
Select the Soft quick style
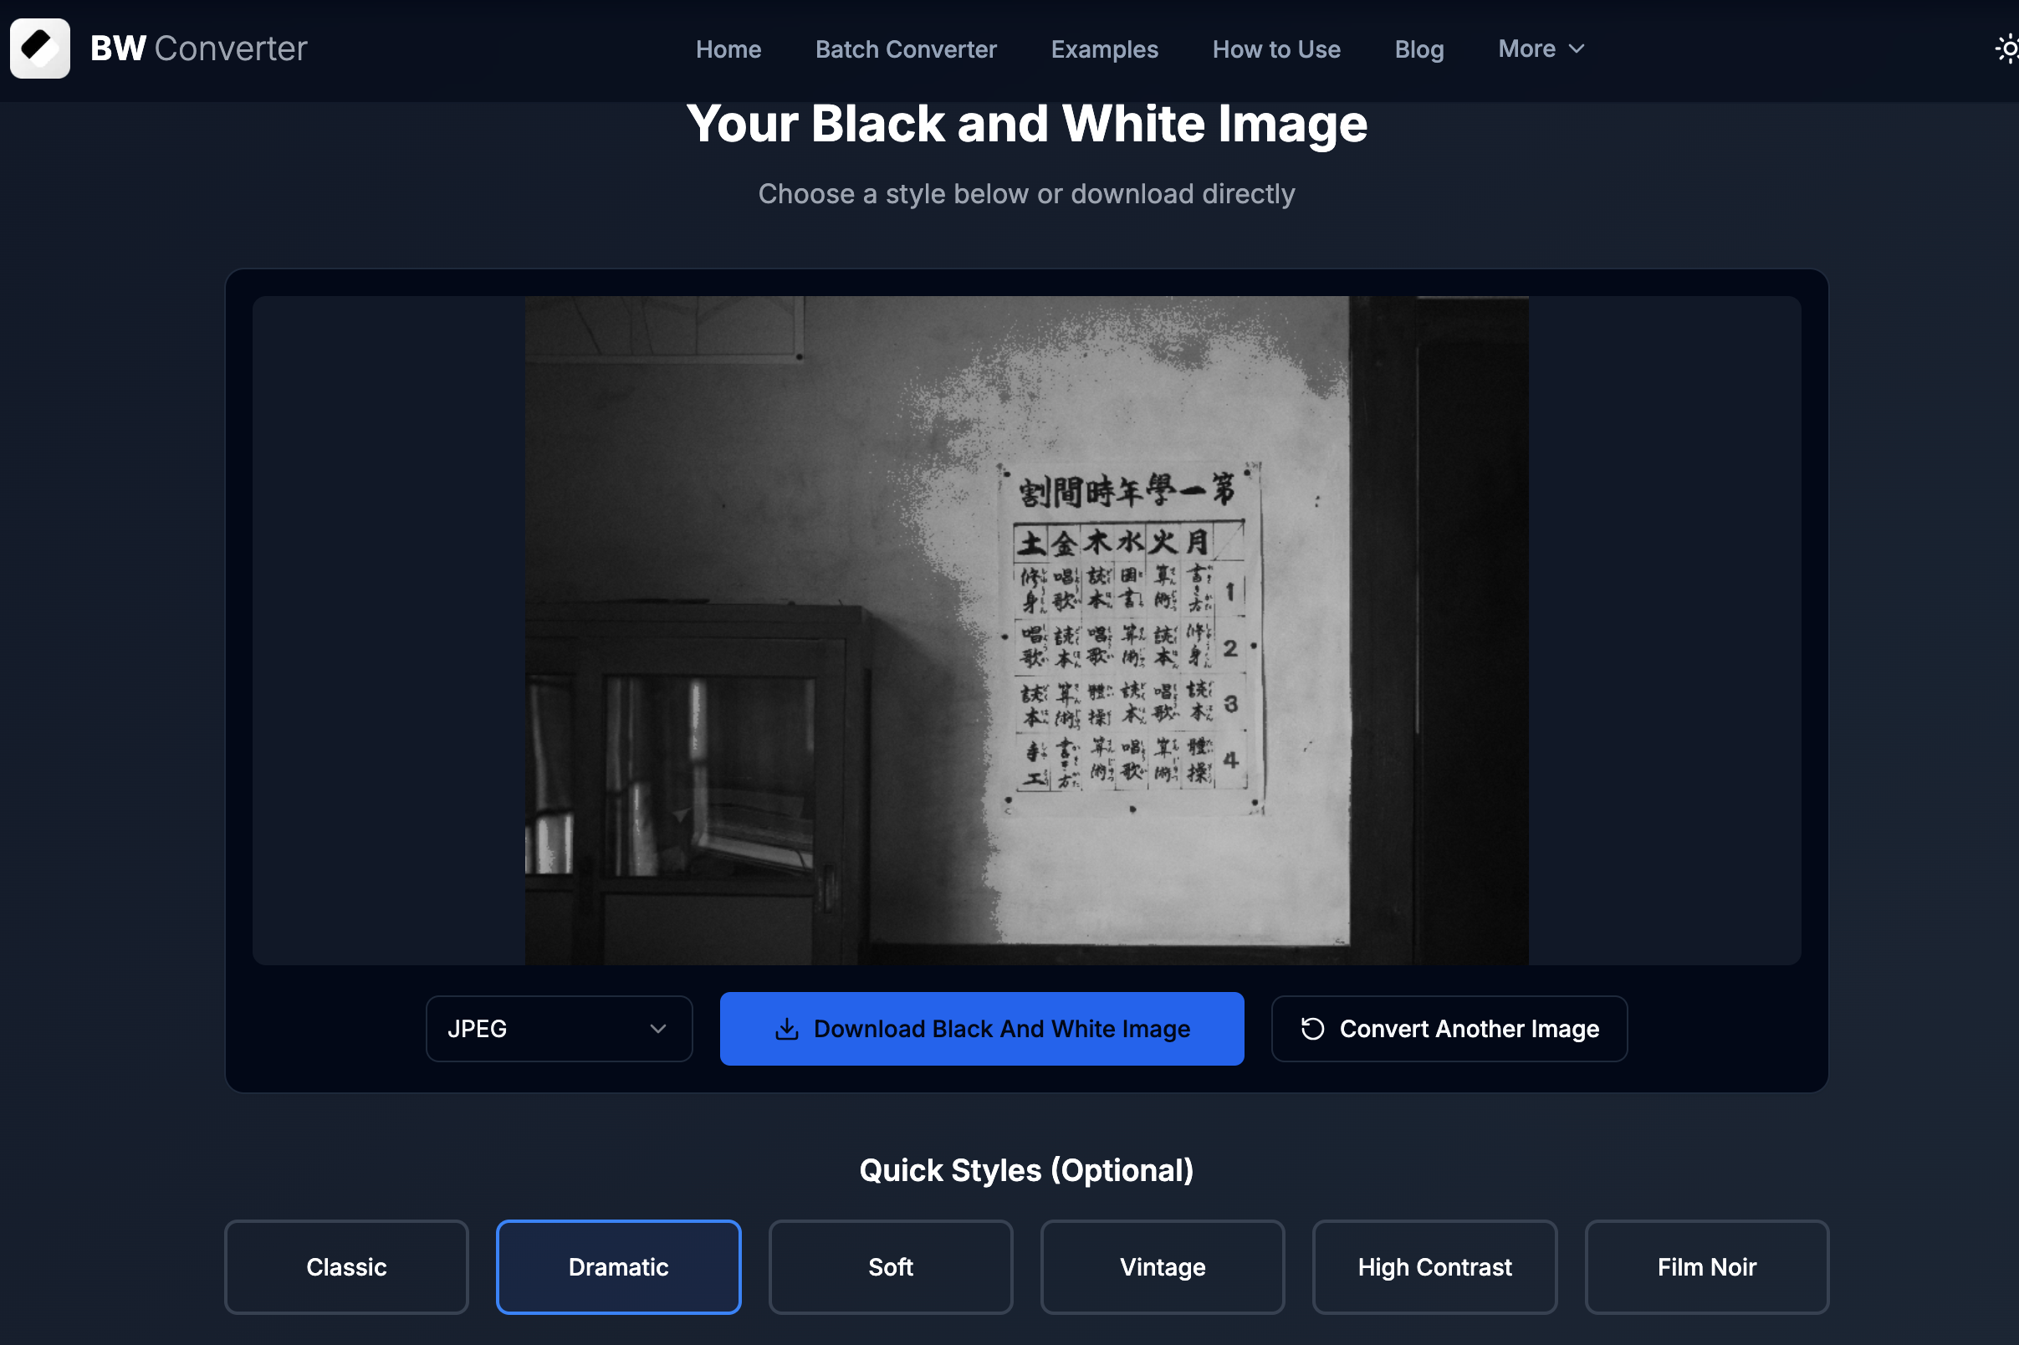tap(890, 1266)
